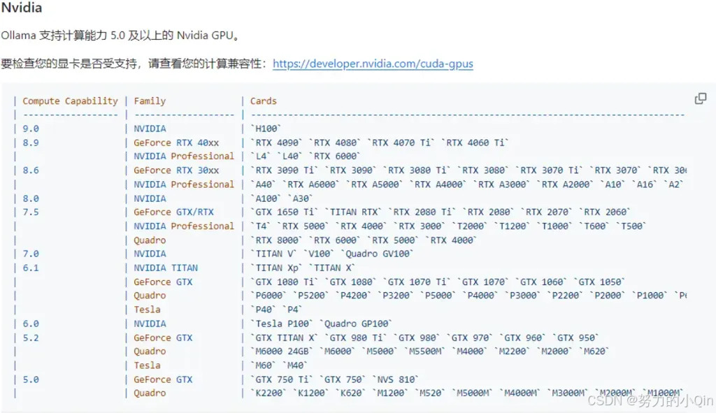Viewport: 716px width, 413px height.
Task: Click the 'K2200' card entry
Action: coord(268,393)
